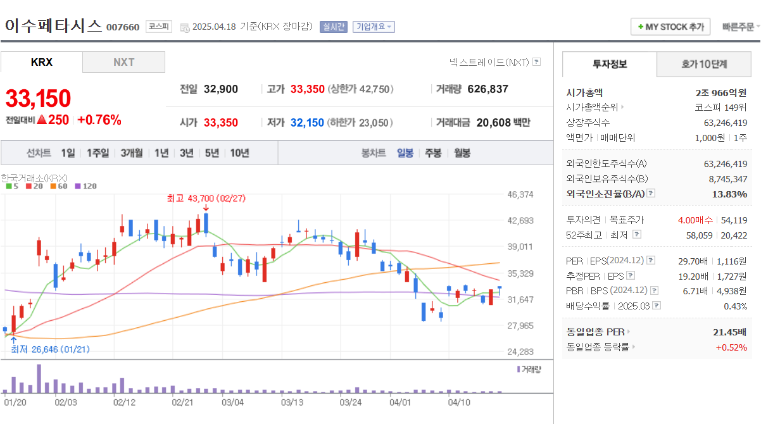Click the +0.76% change value
This screenshot has width=761, height=424.
point(99,120)
